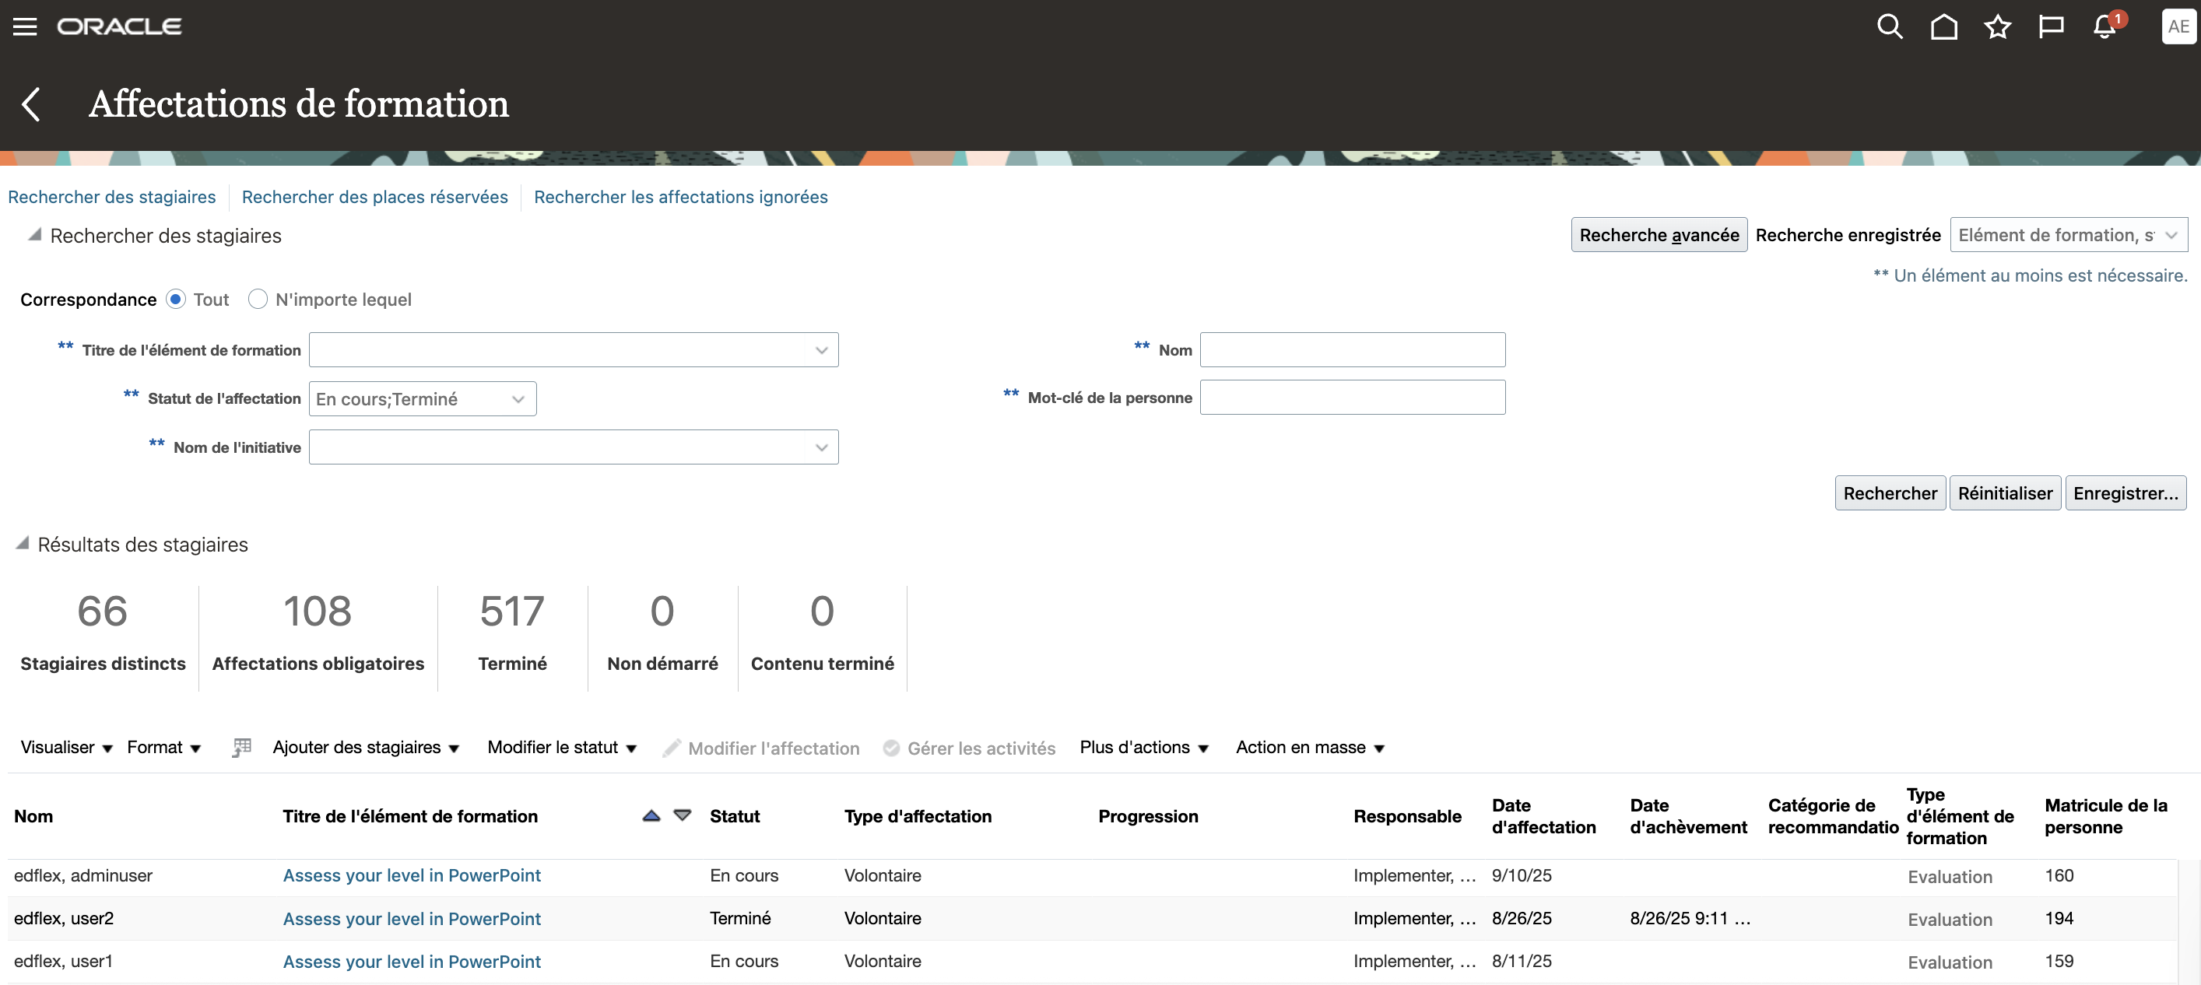This screenshot has height=985, width=2201.
Task: Click the Rechercher button
Action: (1890, 493)
